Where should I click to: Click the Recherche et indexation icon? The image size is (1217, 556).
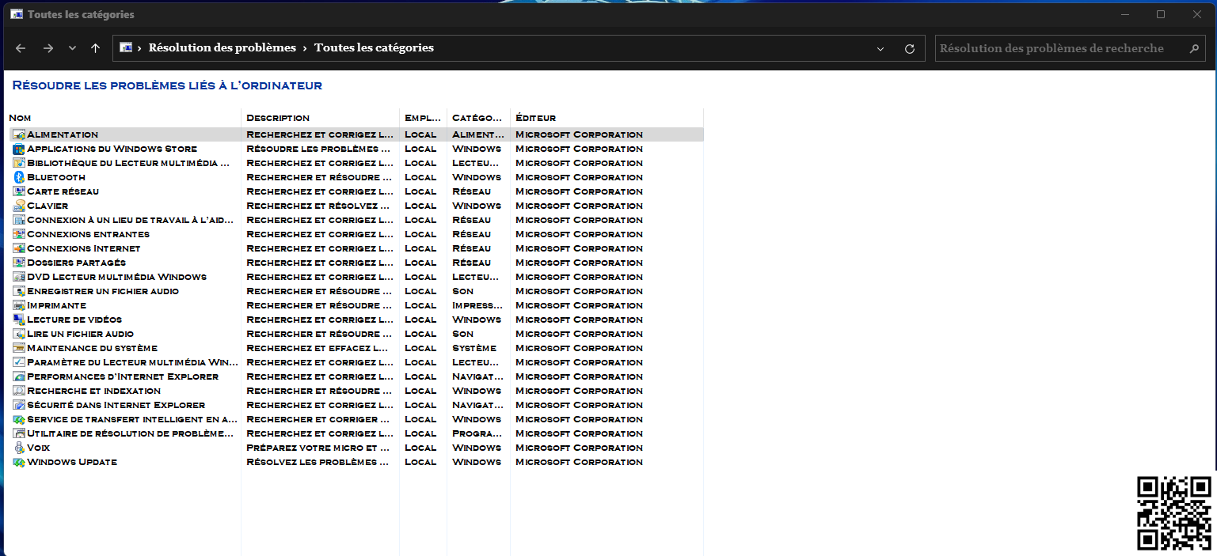click(x=19, y=391)
